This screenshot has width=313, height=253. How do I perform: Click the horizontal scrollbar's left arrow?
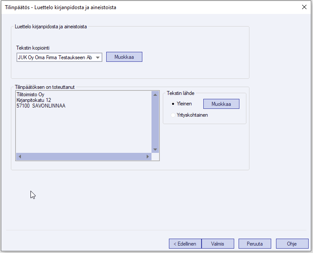point(20,157)
